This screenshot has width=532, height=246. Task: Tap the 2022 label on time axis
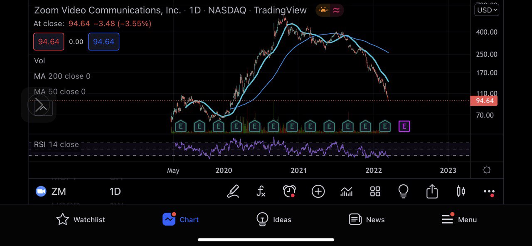374,170
